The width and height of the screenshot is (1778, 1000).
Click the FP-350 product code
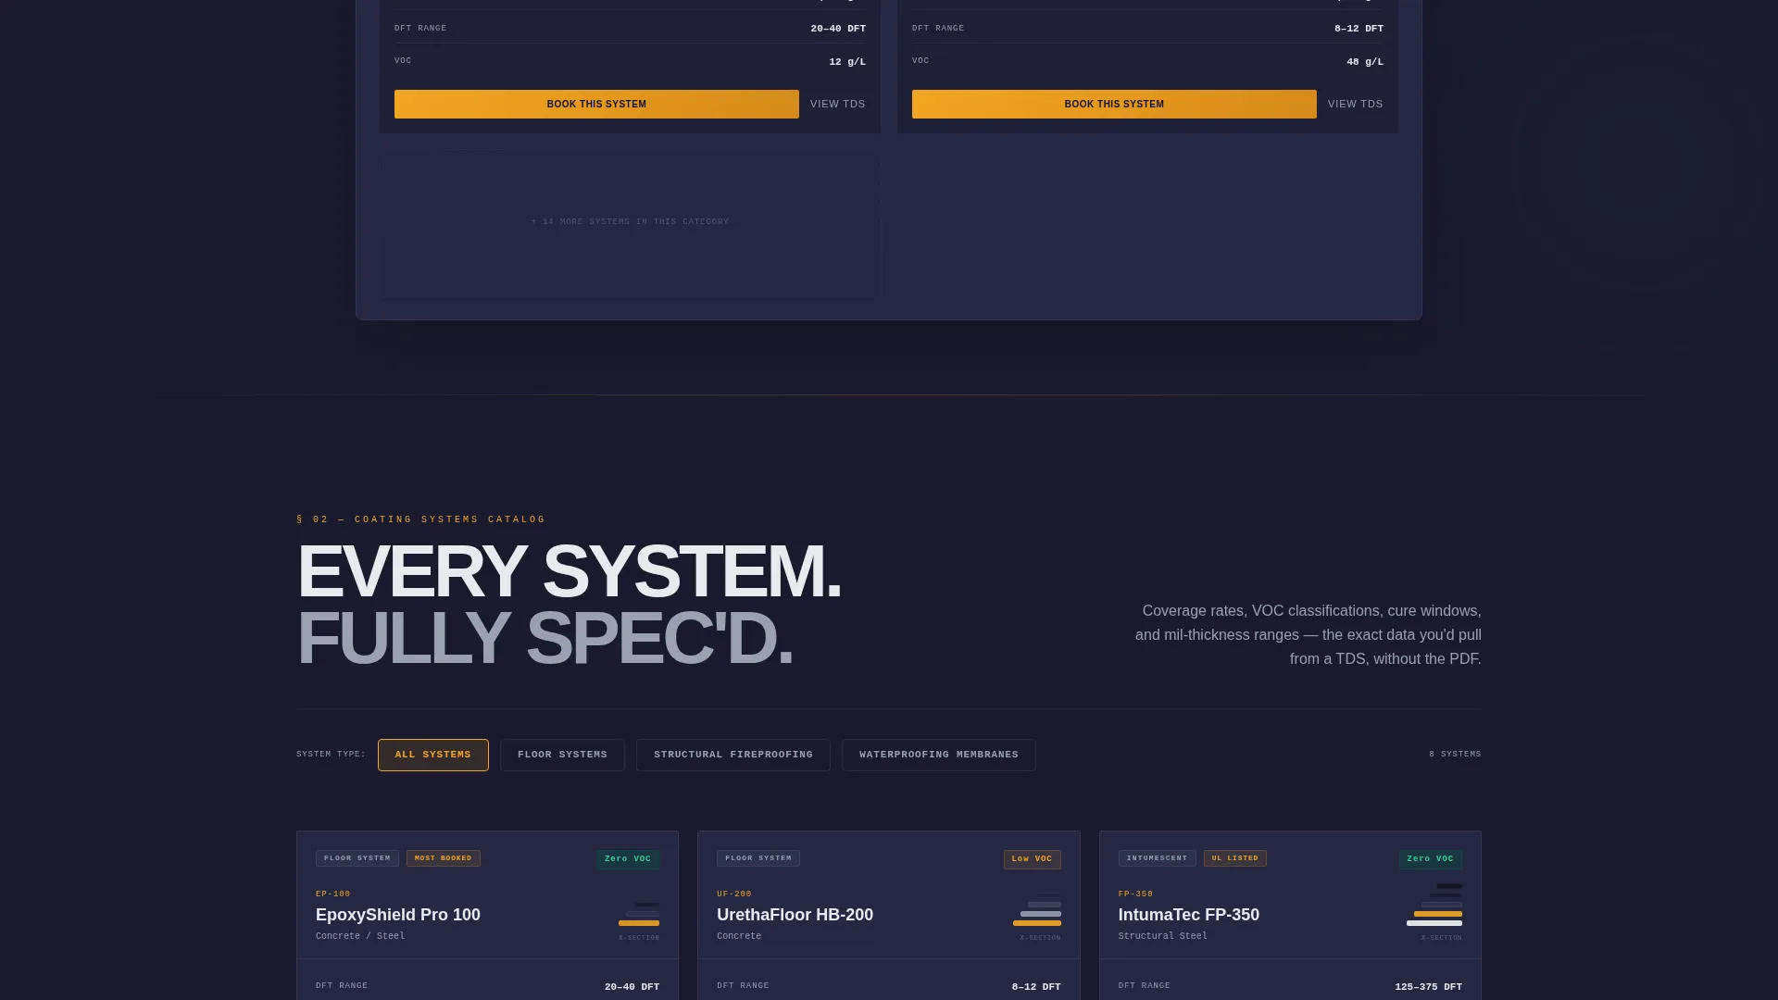1136,894
